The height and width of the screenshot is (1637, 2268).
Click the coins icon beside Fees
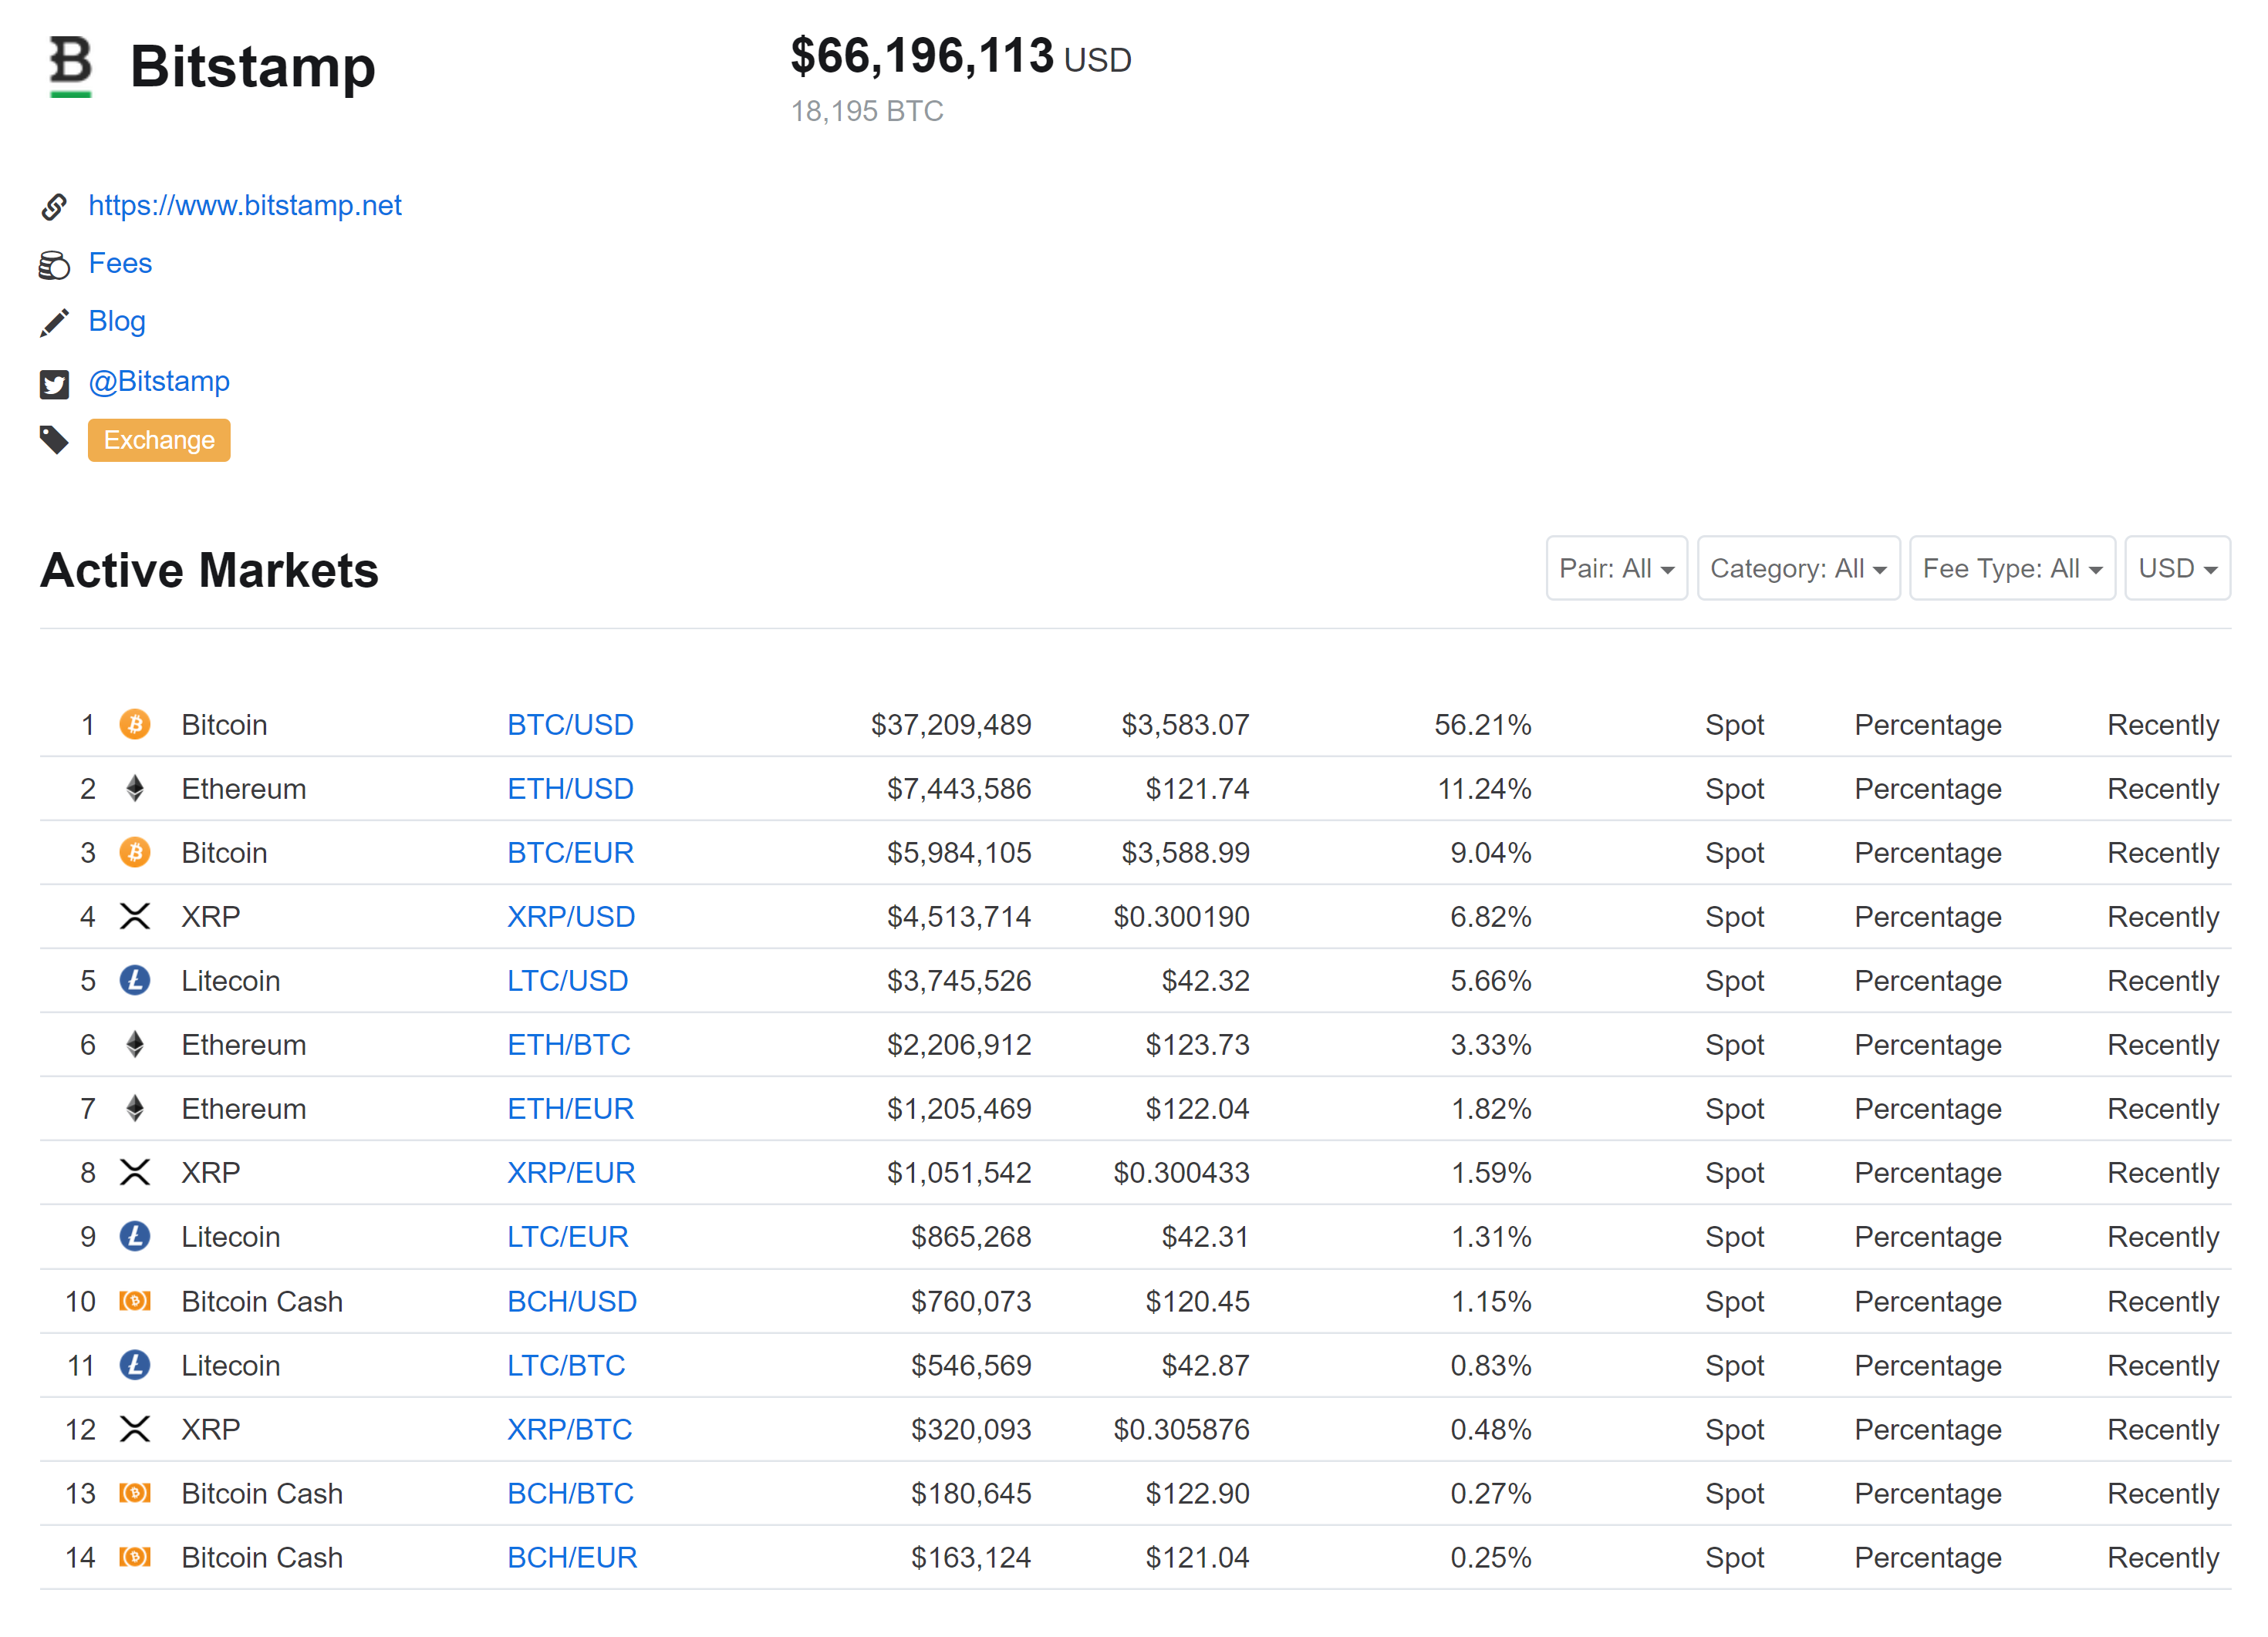pos(55,264)
